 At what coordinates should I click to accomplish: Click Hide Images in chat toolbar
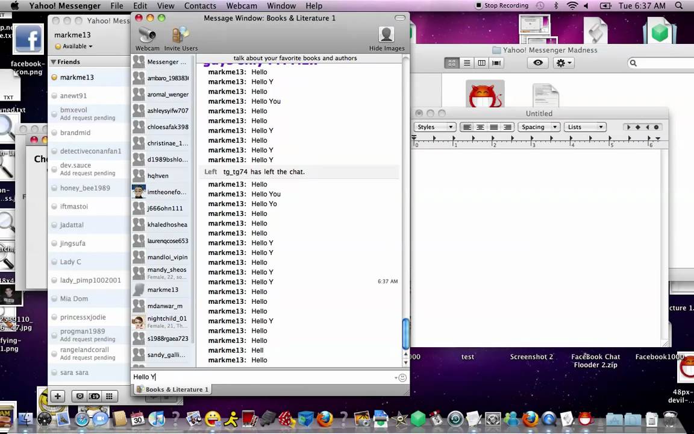click(x=386, y=39)
